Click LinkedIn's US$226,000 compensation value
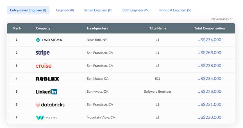 209,92
